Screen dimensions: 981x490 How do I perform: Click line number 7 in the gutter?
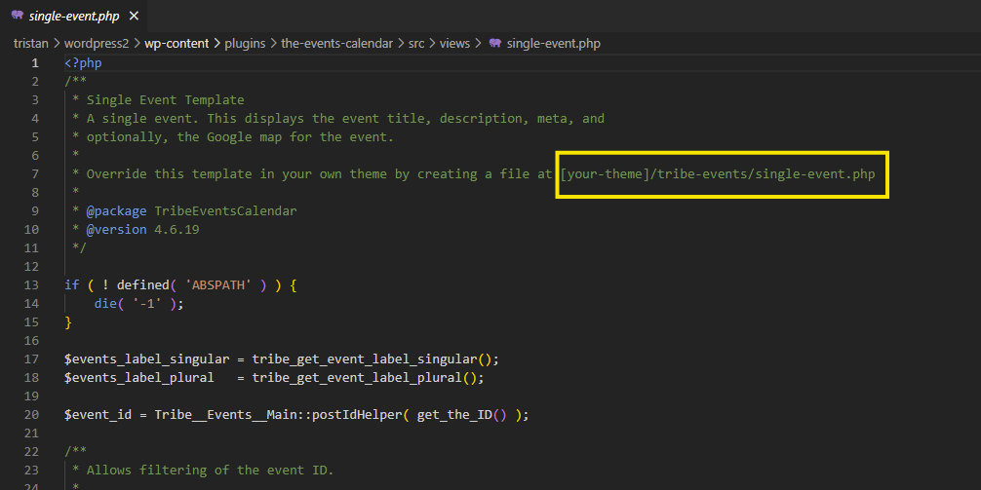[x=35, y=173]
